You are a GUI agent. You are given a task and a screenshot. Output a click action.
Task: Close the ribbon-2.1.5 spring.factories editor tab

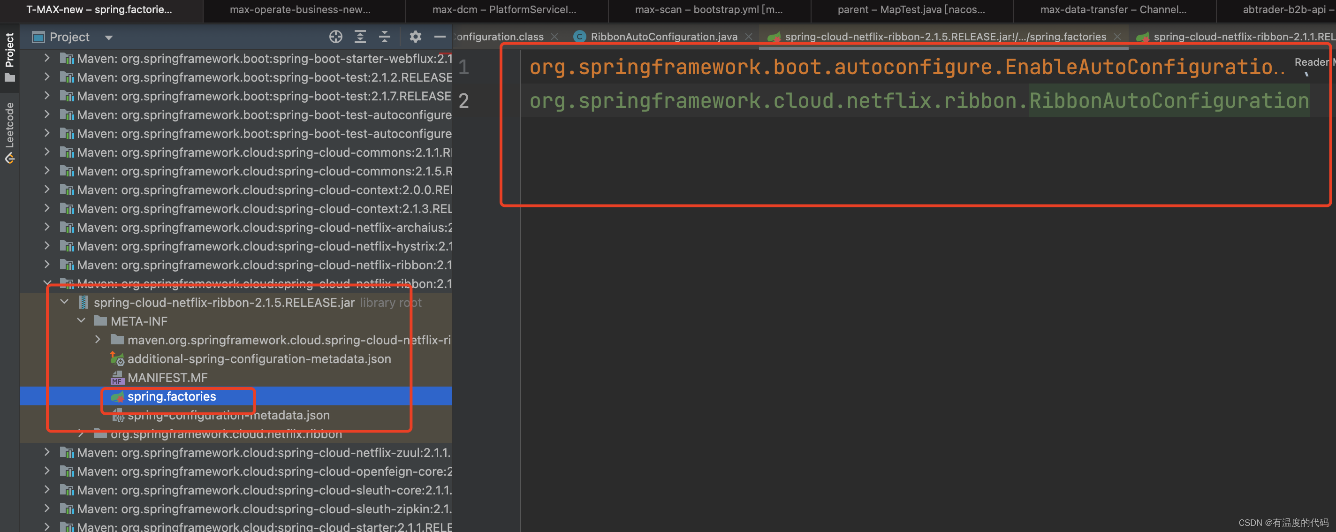click(x=1117, y=37)
